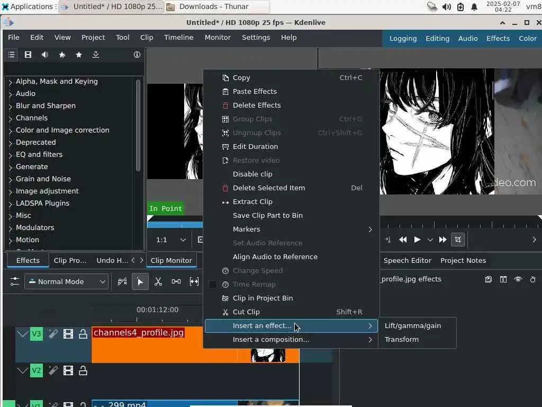Show favorite effects star icon
Image resolution: width=542 pixels, height=407 pixels.
click(x=79, y=55)
